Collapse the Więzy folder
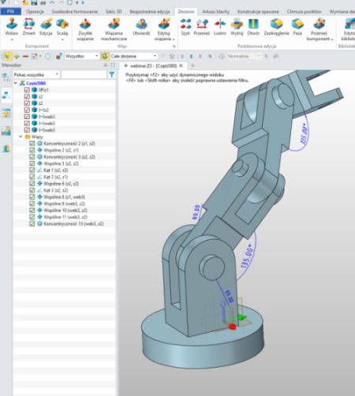The image size is (355, 396). pyautogui.click(x=21, y=136)
